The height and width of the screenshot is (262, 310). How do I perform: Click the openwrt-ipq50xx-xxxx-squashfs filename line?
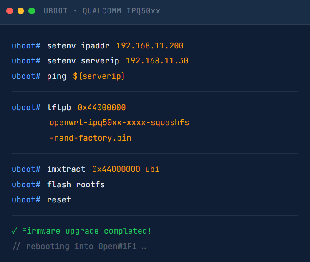119,123
